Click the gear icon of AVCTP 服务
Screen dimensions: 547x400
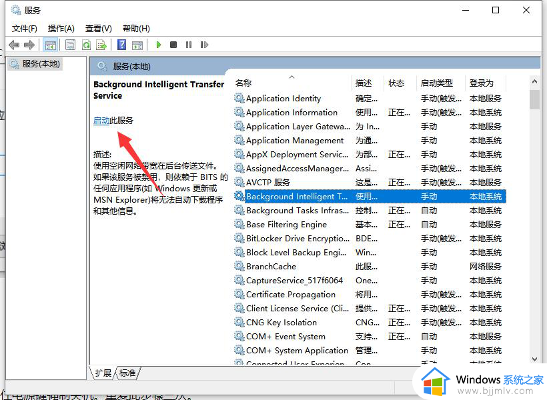pos(239,182)
